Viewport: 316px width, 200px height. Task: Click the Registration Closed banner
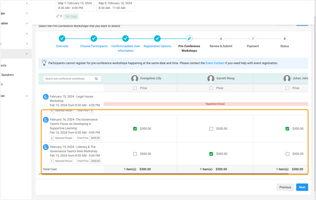pos(206,104)
